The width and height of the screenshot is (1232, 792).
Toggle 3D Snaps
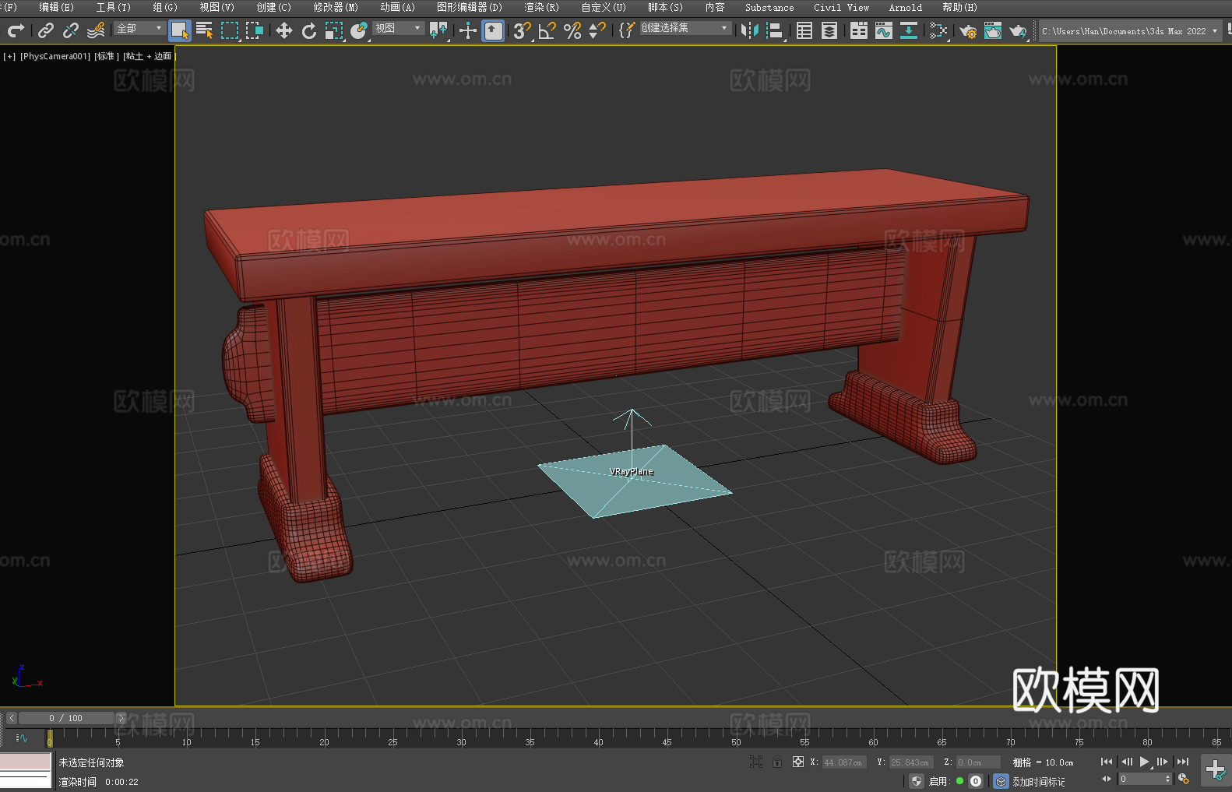tap(523, 30)
